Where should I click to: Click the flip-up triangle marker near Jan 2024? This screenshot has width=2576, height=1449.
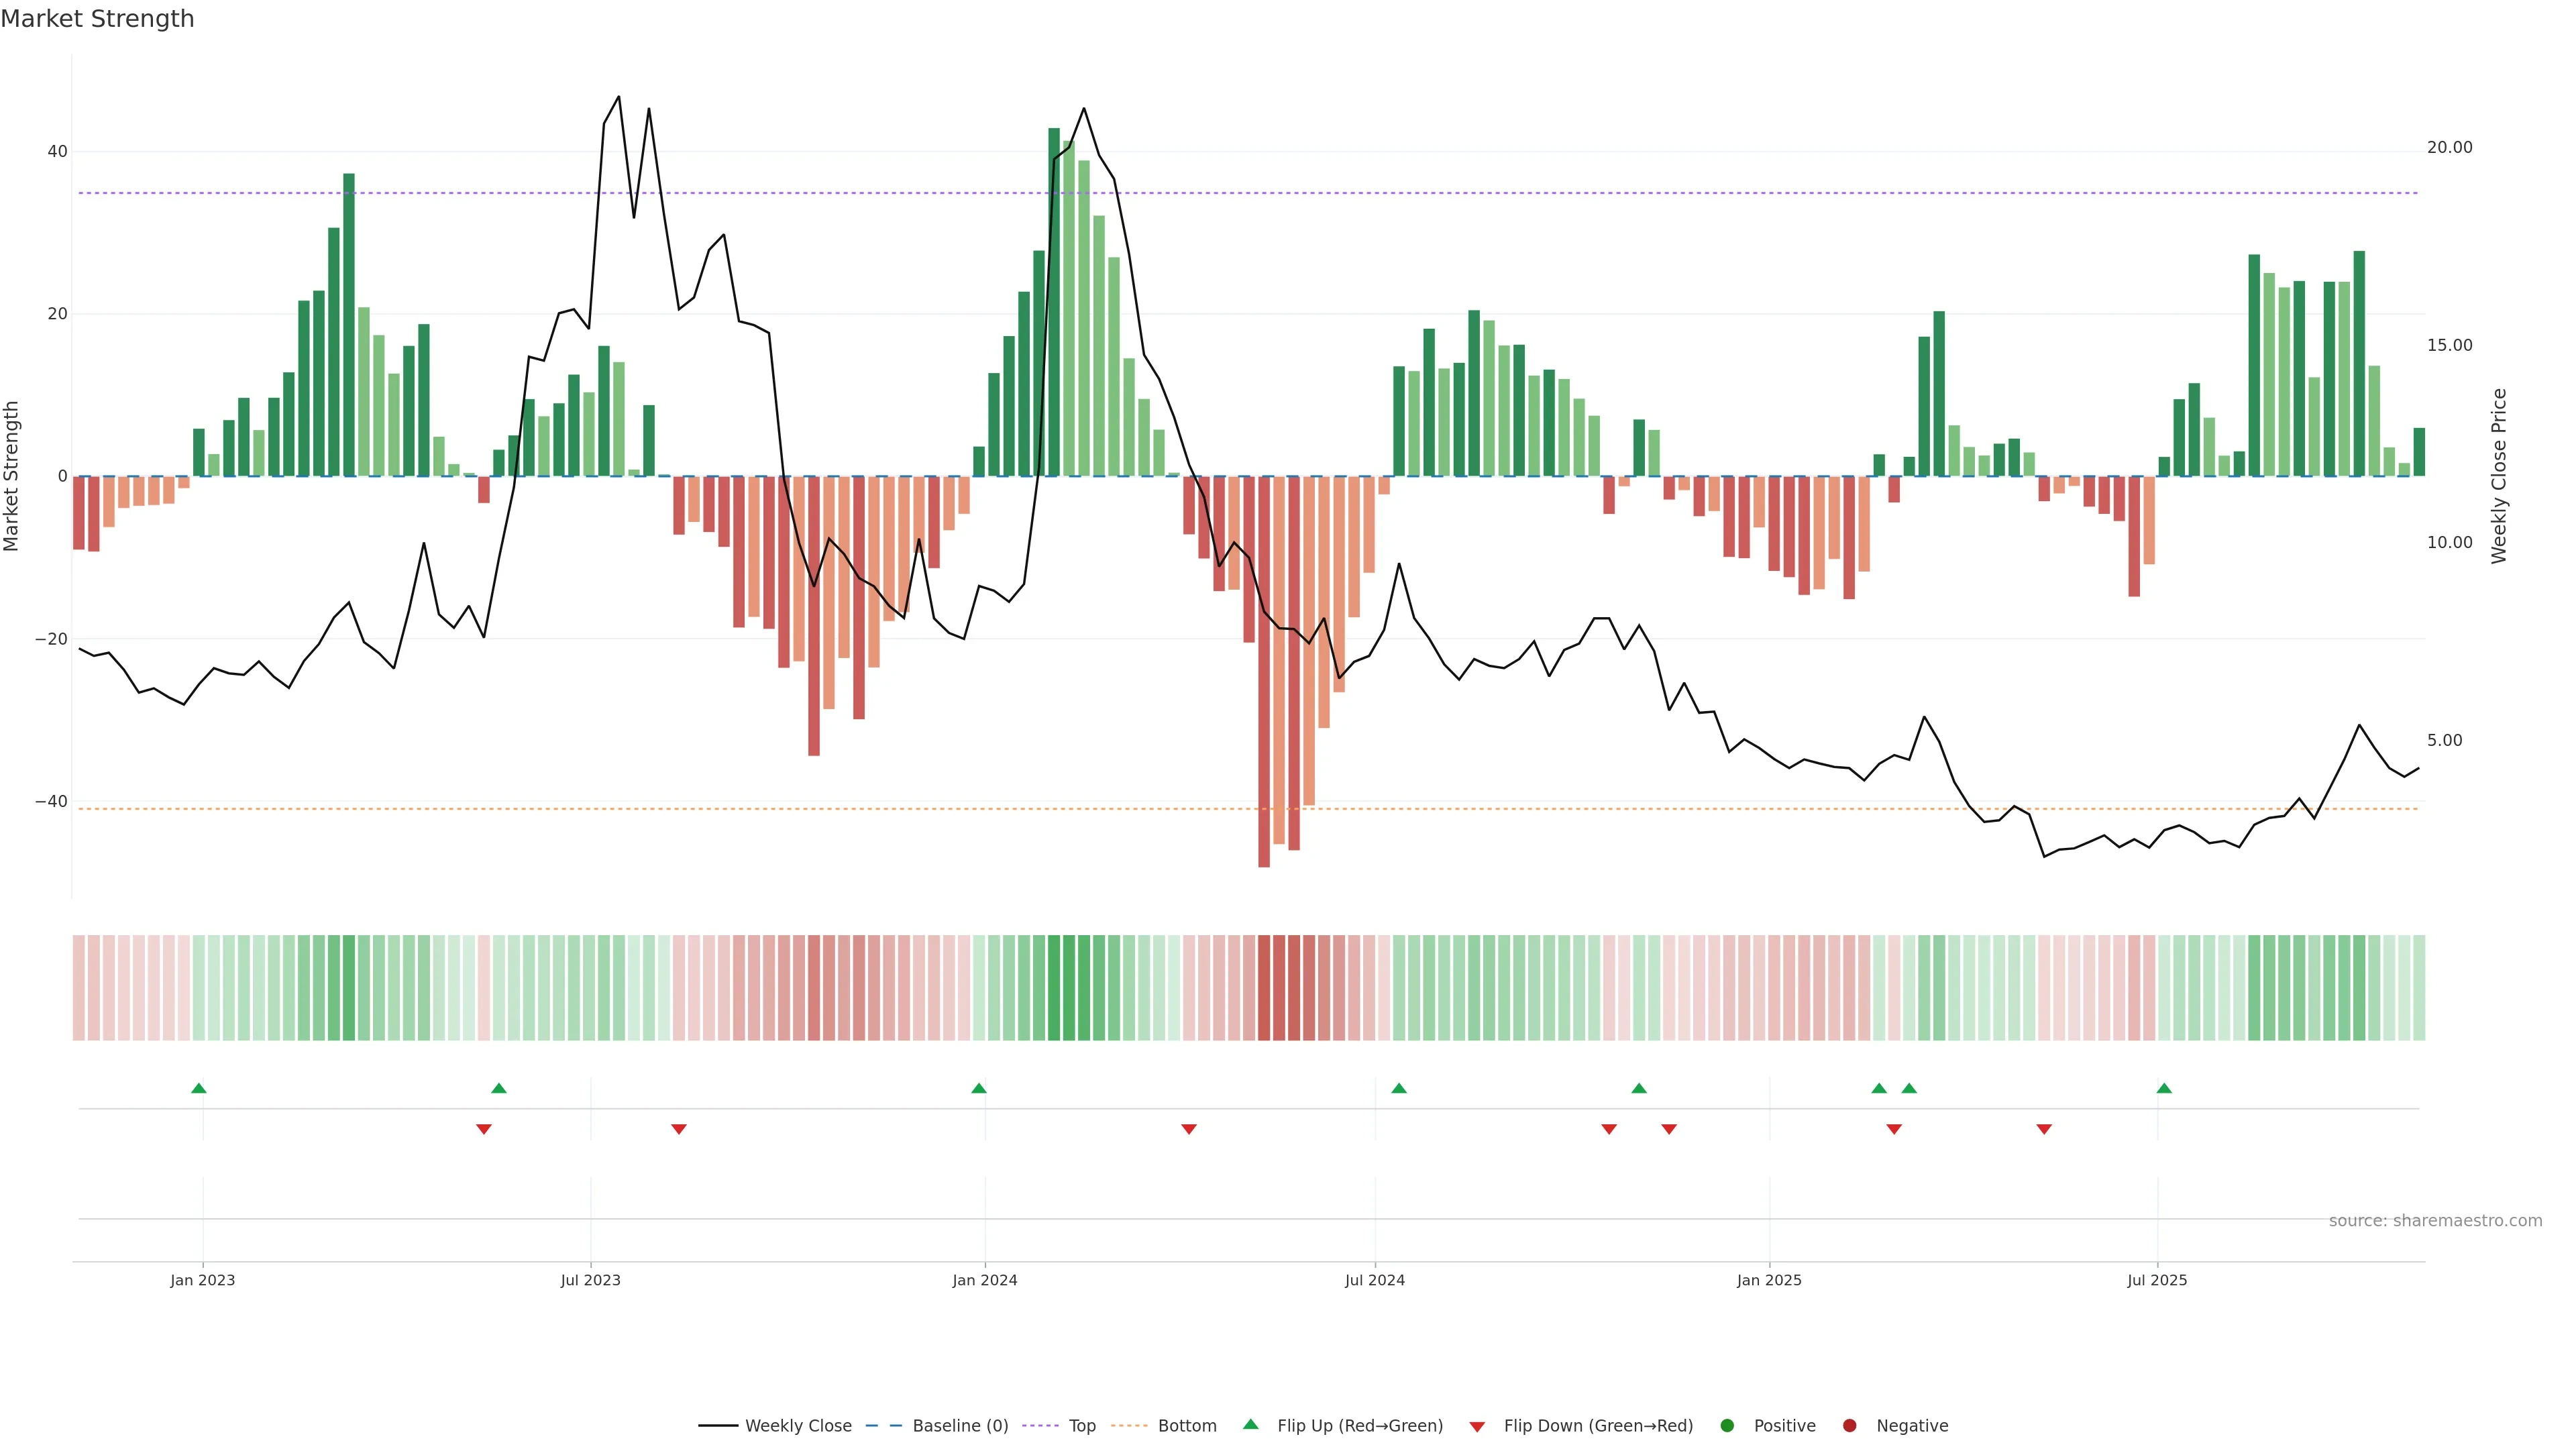pyautogui.click(x=979, y=1088)
